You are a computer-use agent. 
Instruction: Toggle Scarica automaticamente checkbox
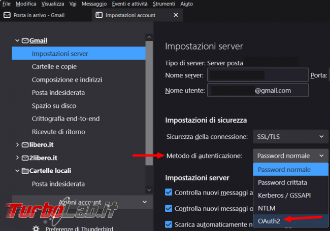coord(169,224)
